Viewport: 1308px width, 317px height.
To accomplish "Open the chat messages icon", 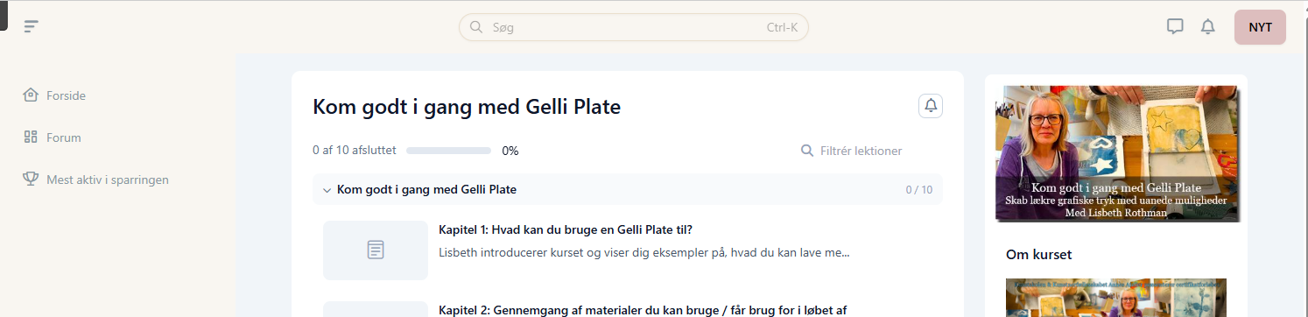I will tap(1175, 26).
